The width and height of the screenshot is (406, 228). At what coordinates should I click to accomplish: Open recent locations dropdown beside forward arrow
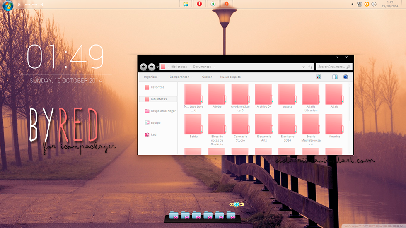point(157,67)
